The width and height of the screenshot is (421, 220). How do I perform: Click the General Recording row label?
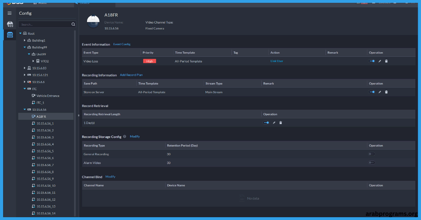pos(96,154)
